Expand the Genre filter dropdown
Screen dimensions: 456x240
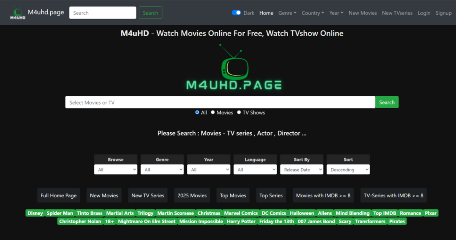coord(162,170)
